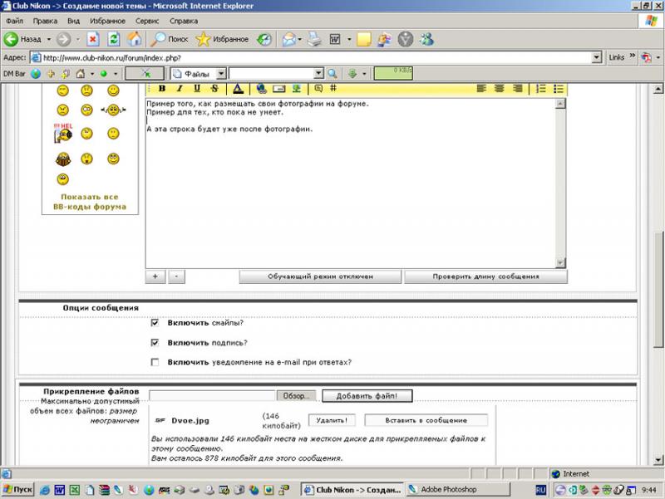Insert bulleted list in editor toolbar
This screenshot has width=665, height=499.
[559, 88]
